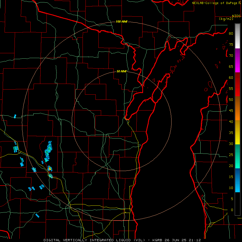The width and height of the screenshot is (242, 242).
Task: Click the 100 NMI range ring label
Action: [x=122, y=22]
